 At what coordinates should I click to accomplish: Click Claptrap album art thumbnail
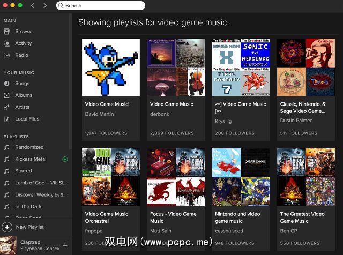9,245
